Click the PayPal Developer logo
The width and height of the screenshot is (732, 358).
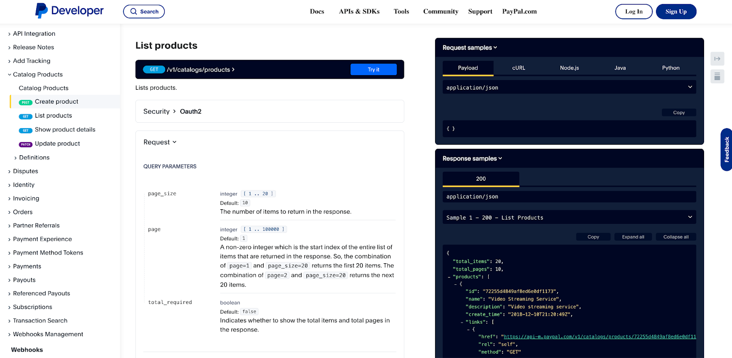(x=70, y=11)
